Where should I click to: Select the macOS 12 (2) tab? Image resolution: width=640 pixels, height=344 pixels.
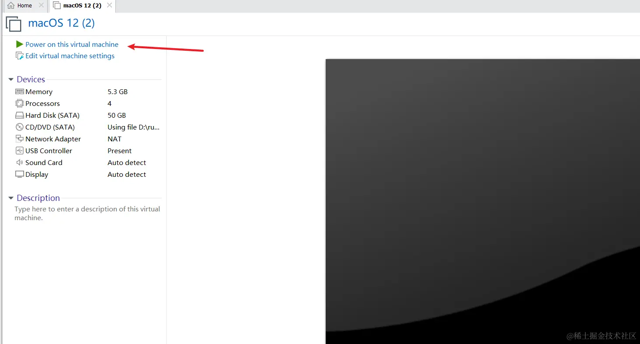[82, 6]
